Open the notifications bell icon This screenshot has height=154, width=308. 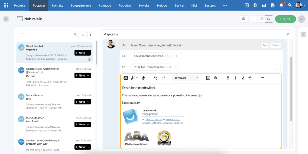click(281, 5)
